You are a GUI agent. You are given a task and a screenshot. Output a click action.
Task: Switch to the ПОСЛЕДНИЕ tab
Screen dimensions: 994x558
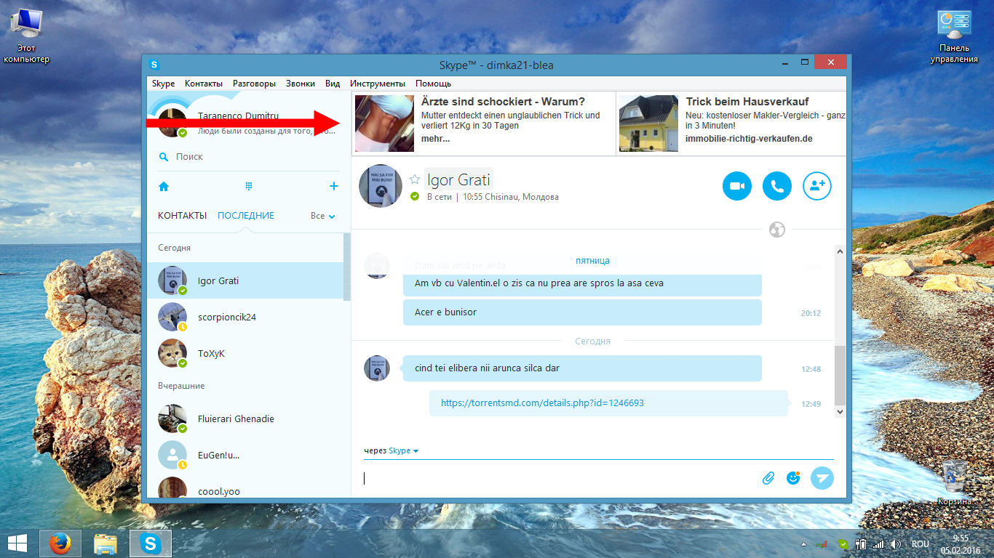pos(246,216)
